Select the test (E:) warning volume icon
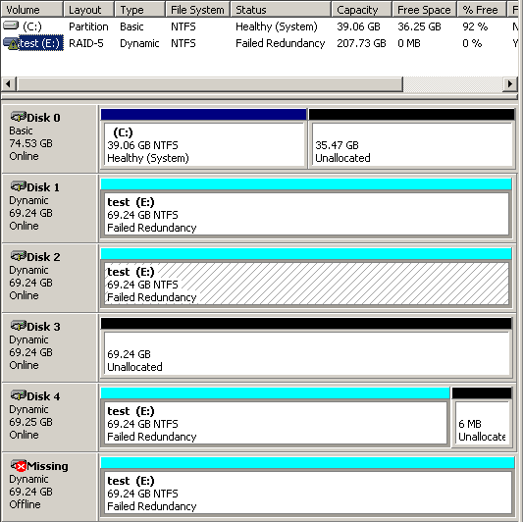 tap(10, 43)
